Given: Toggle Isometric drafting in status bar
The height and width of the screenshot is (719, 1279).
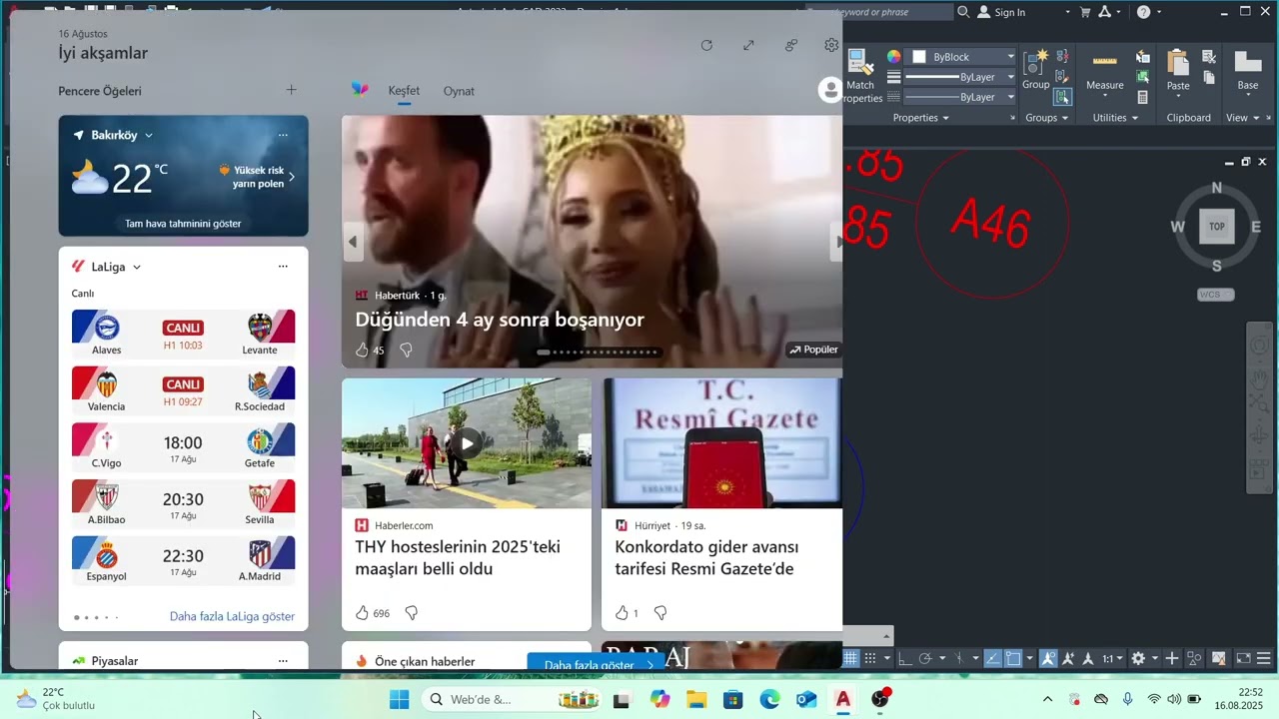Looking at the screenshot, I should tap(959, 659).
